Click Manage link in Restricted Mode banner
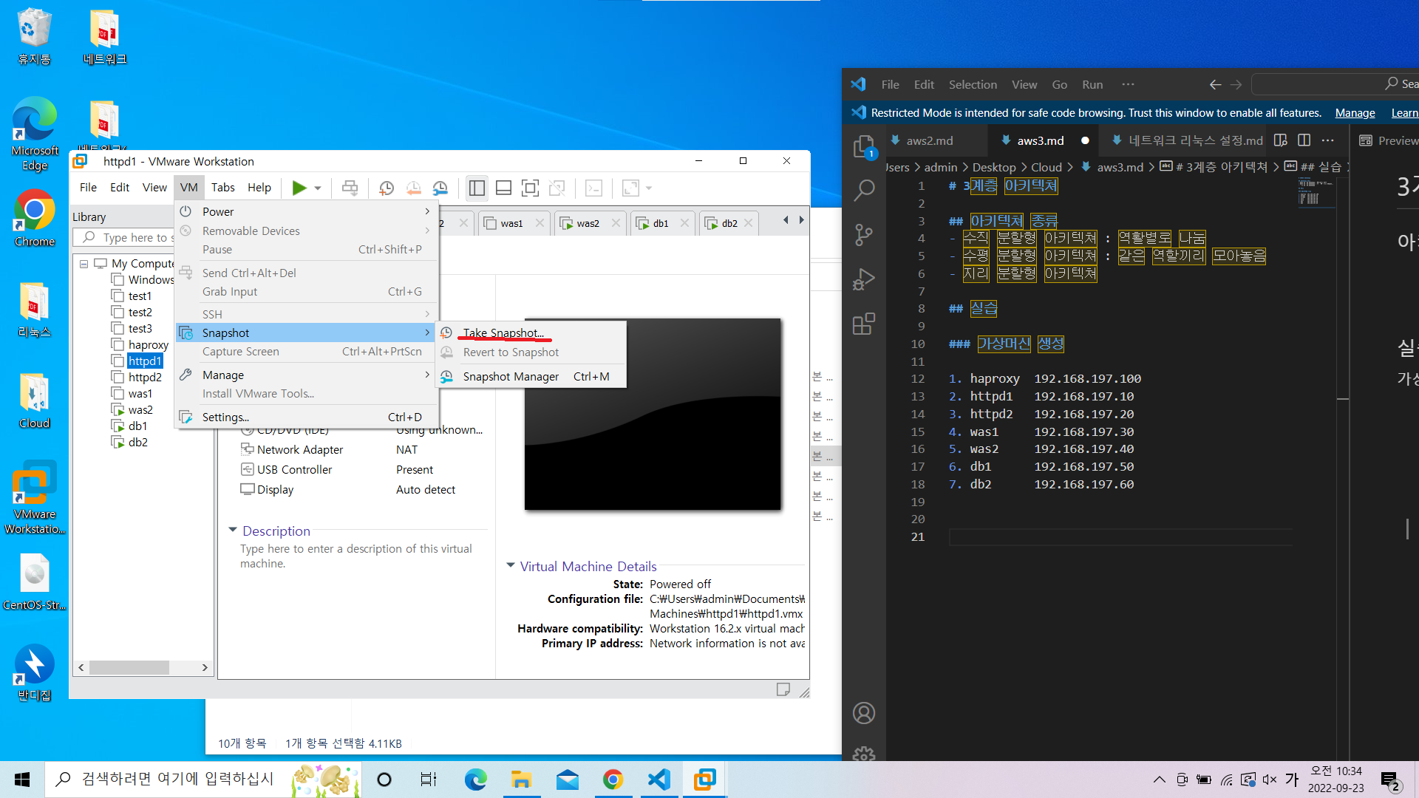Image resolution: width=1419 pixels, height=798 pixels. (x=1355, y=113)
